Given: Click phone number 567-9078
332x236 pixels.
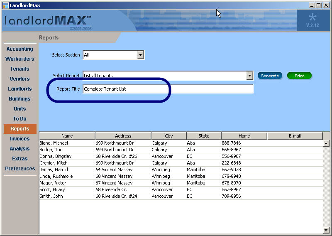Looking at the screenshot, I should coord(231,170).
